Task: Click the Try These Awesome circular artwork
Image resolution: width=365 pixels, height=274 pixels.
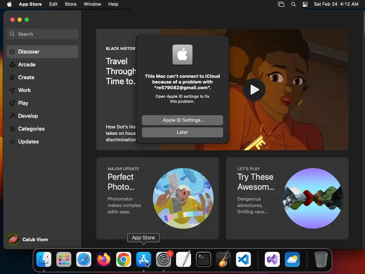Action: (x=313, y=198)
